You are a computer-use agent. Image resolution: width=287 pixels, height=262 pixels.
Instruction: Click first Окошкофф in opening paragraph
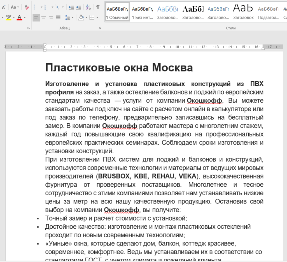click(204, 101)
